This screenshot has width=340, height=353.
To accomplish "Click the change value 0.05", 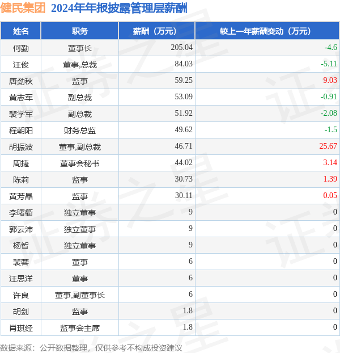I will click(330, 195).
